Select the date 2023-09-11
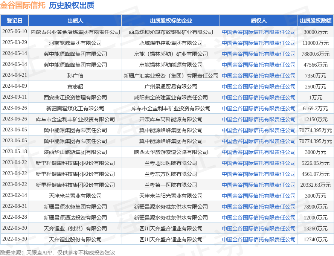Viewport: 334px width, 256px height. coord(15,97)
